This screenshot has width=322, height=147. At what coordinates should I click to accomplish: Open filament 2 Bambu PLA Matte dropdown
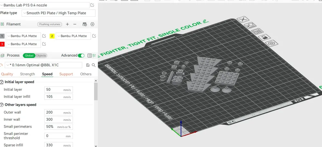[73, 36]
